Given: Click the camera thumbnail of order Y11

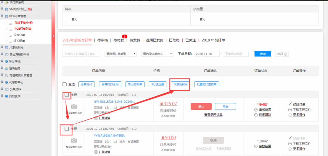Looking at the screenshot, I should (x=74, y=106).
